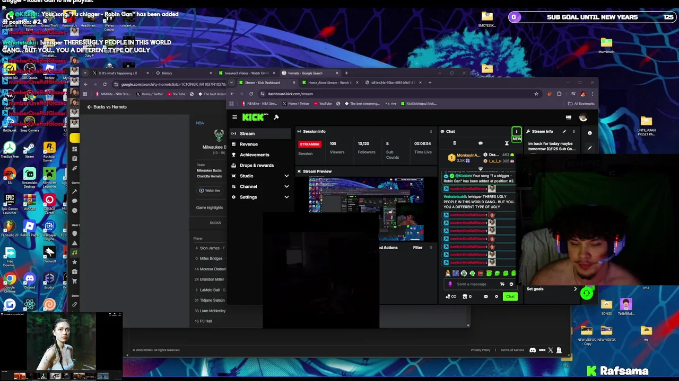
Task: Click Watch live button in Google results
Action: [x=210, y=190]
